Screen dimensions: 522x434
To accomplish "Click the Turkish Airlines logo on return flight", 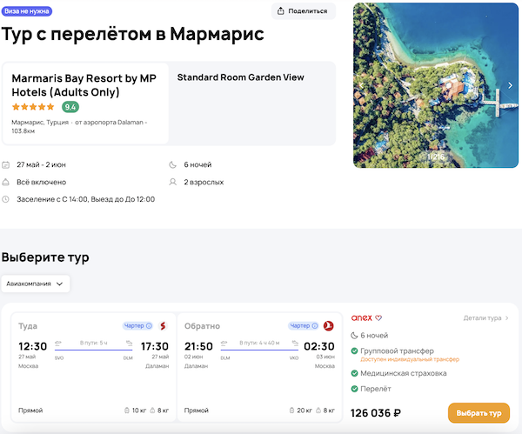I will (328, 326).
